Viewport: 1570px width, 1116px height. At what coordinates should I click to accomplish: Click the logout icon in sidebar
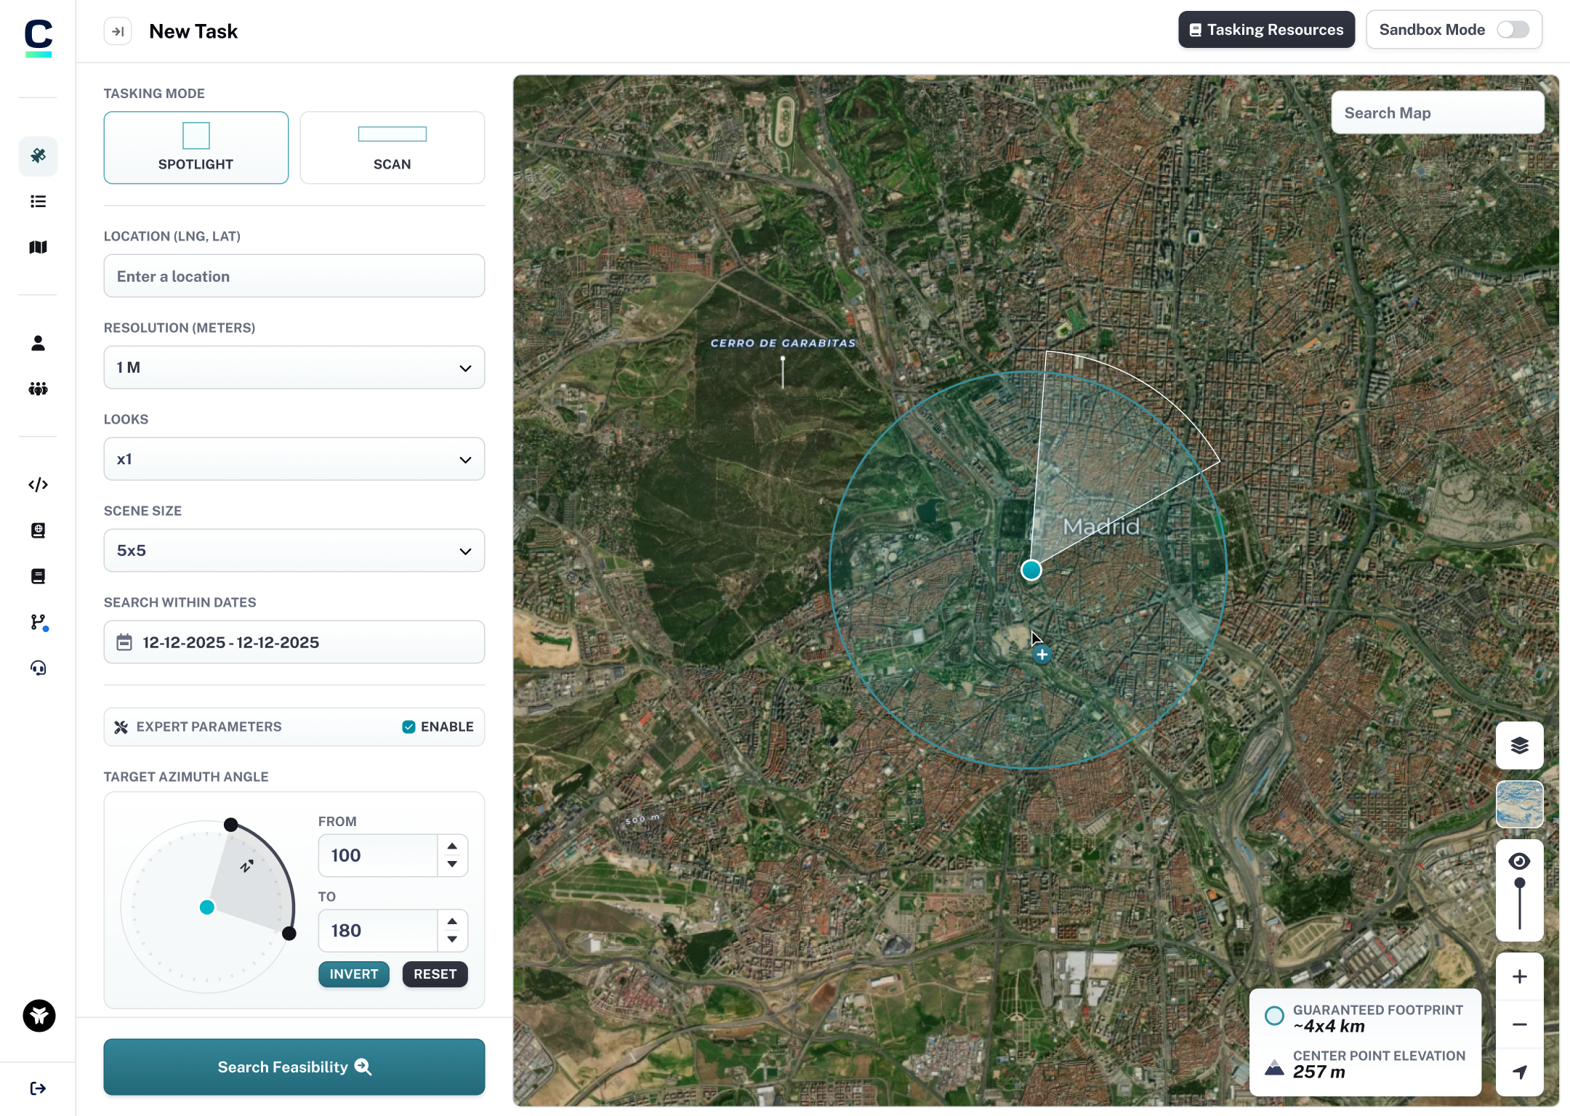click(x=38, y=1088)
